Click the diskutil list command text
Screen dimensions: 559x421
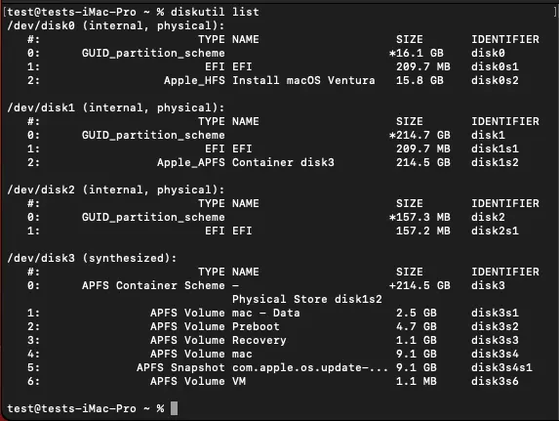(x=215, y=12)
